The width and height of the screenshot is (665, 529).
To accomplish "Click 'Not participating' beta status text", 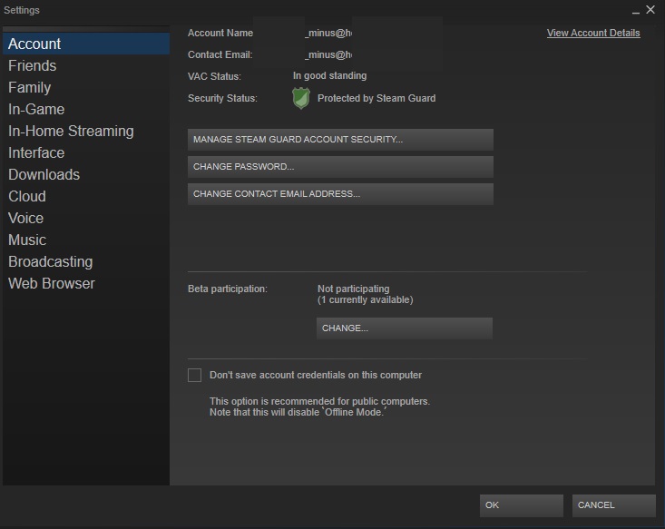I will pyautogui.click(x=353, y=289).
